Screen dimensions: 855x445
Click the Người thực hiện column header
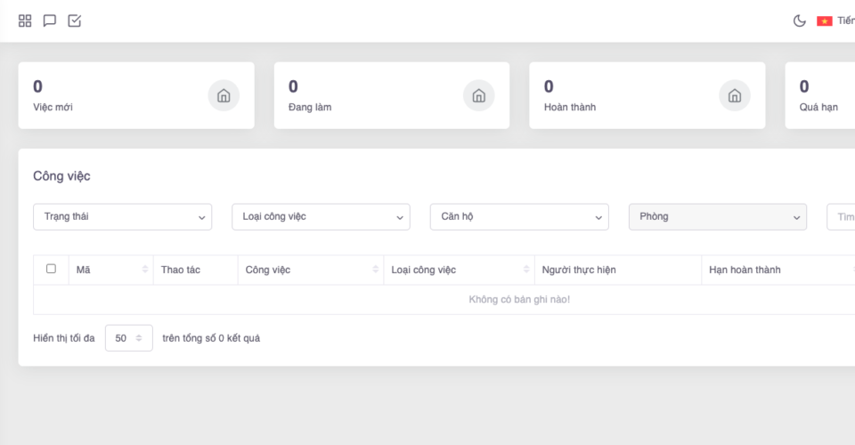(579, 270)
